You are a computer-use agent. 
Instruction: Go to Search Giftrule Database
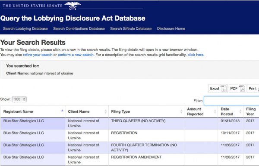tap(131, 29)
